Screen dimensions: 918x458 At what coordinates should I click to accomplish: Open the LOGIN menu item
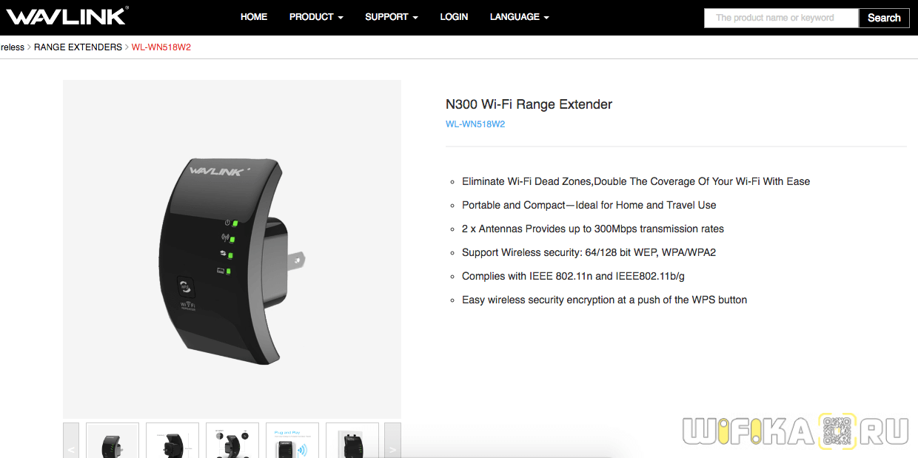tap(454, 17)
